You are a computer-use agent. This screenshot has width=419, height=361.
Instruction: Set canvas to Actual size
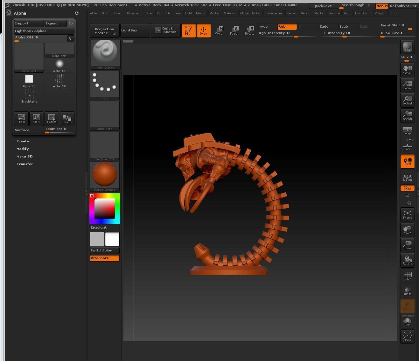click(x=407, y=100)
